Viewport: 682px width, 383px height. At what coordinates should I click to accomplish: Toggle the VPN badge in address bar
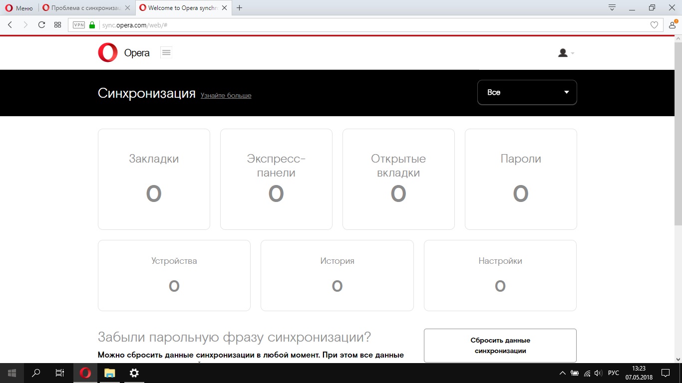tap(79, 25)
